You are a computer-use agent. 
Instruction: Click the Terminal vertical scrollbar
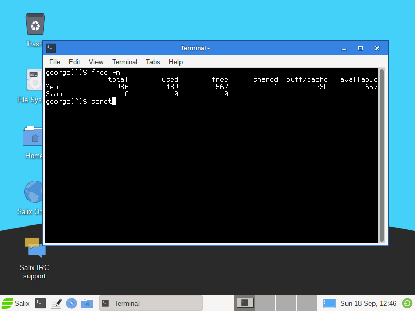click(x=382, y=155)
